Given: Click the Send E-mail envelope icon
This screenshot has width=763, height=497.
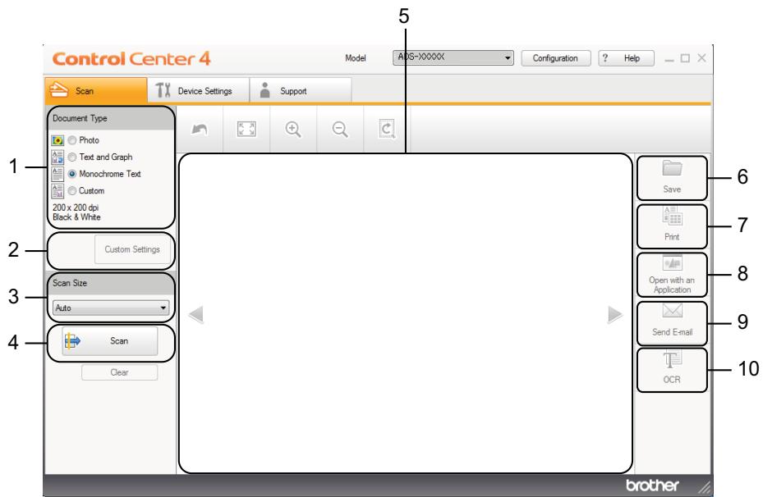Looking at the screenshot, I should (x=672, y=322).
